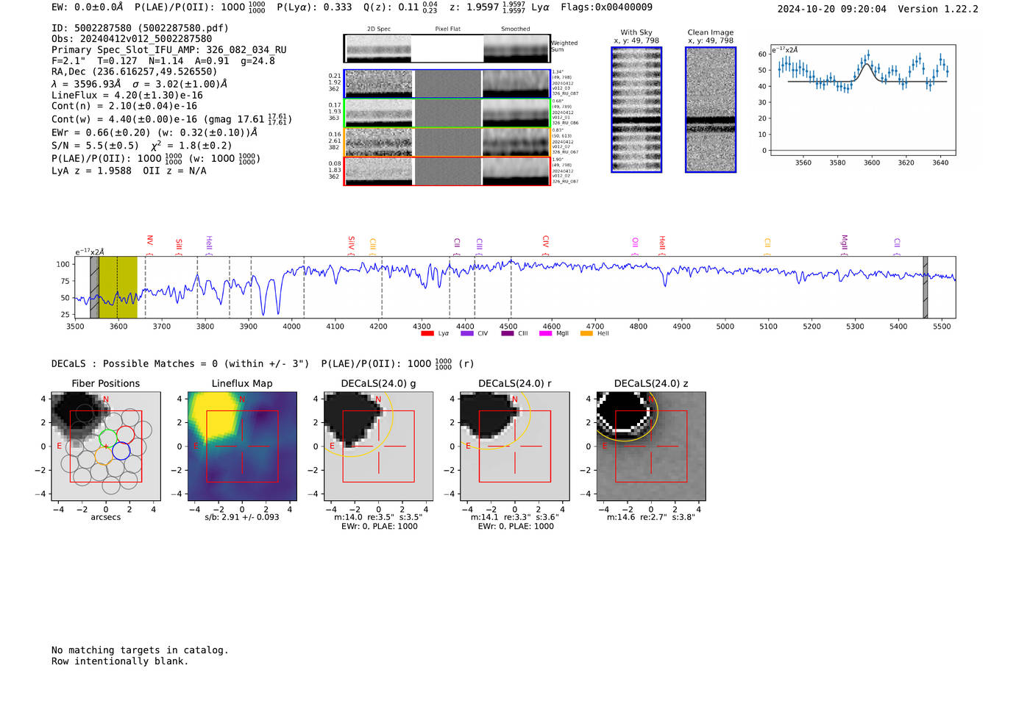Open the Clean Image thumbnail

click(x=711, y=110)
